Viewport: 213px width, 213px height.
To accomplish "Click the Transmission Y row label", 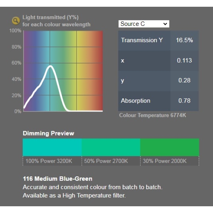I will click(142, 40).
